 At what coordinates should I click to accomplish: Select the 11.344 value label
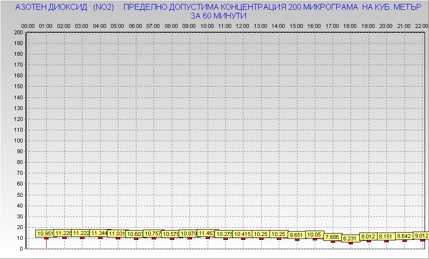coord(99,233)
